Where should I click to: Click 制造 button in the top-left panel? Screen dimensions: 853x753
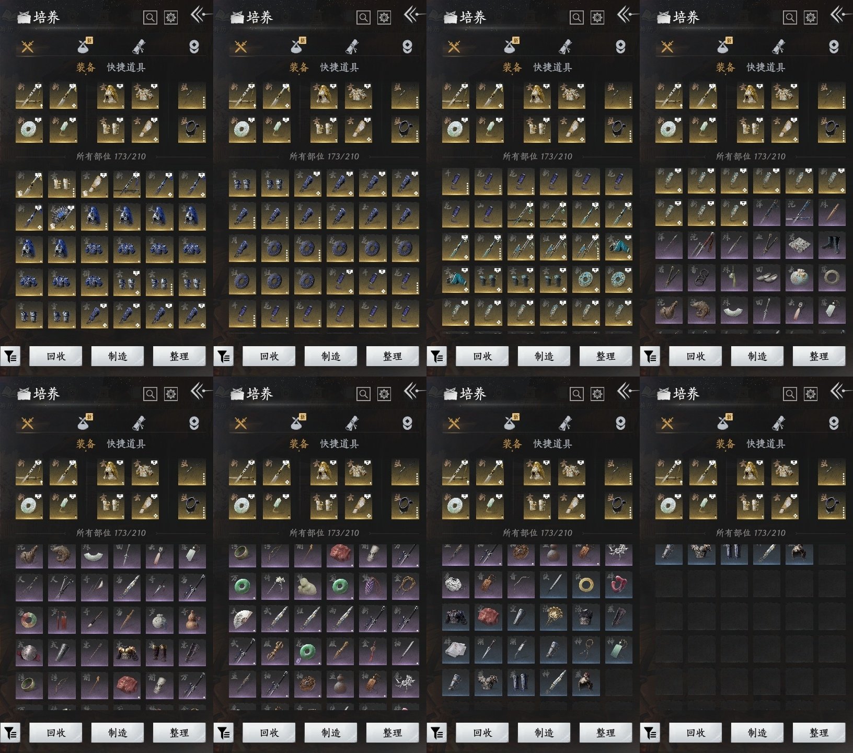[118, 356]
